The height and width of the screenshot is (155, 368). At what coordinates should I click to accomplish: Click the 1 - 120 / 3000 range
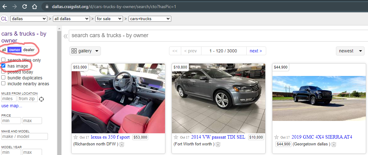223,51
